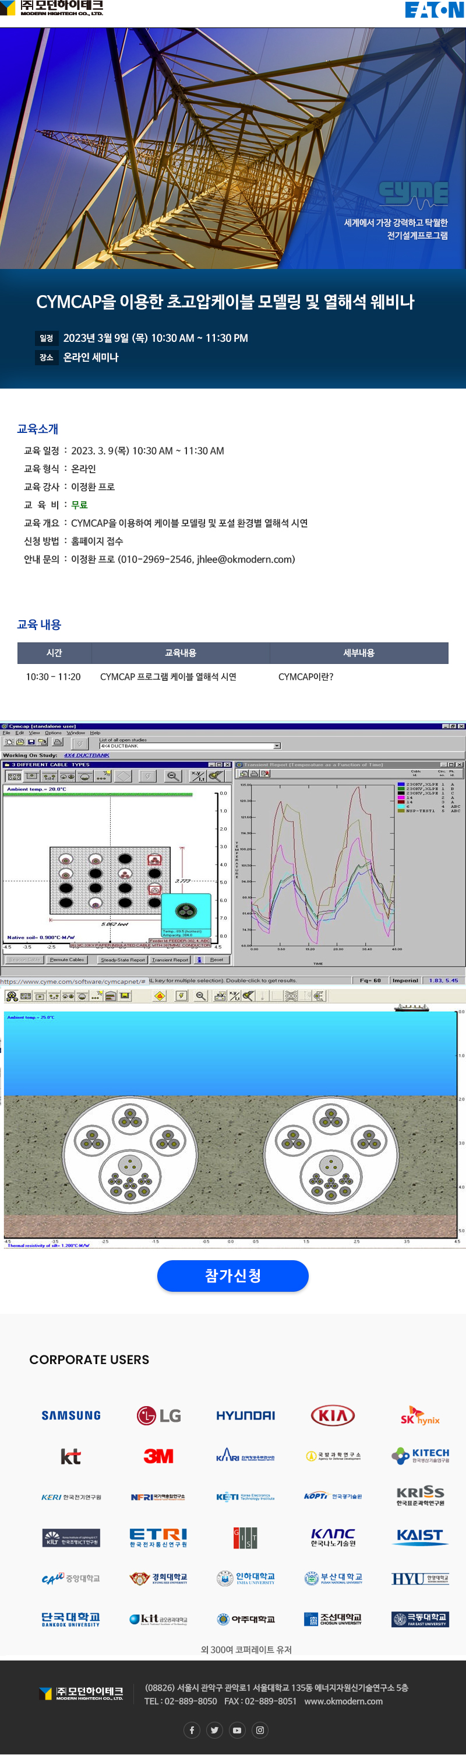Click the Modern Hightech logo in the footer

click(82, 1693)
